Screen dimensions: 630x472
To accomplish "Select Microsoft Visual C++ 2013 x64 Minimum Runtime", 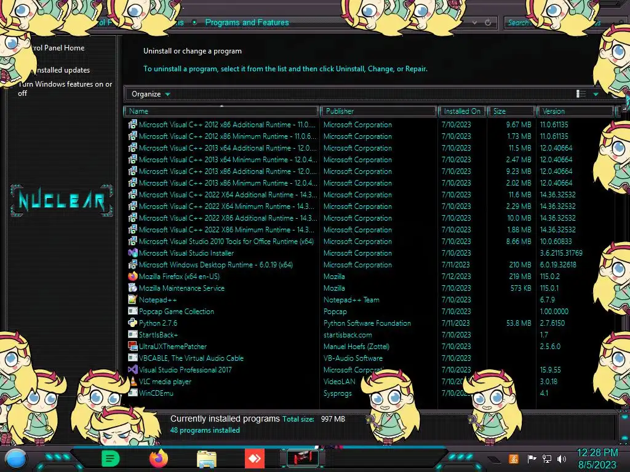I will click(x=228, y=160).
